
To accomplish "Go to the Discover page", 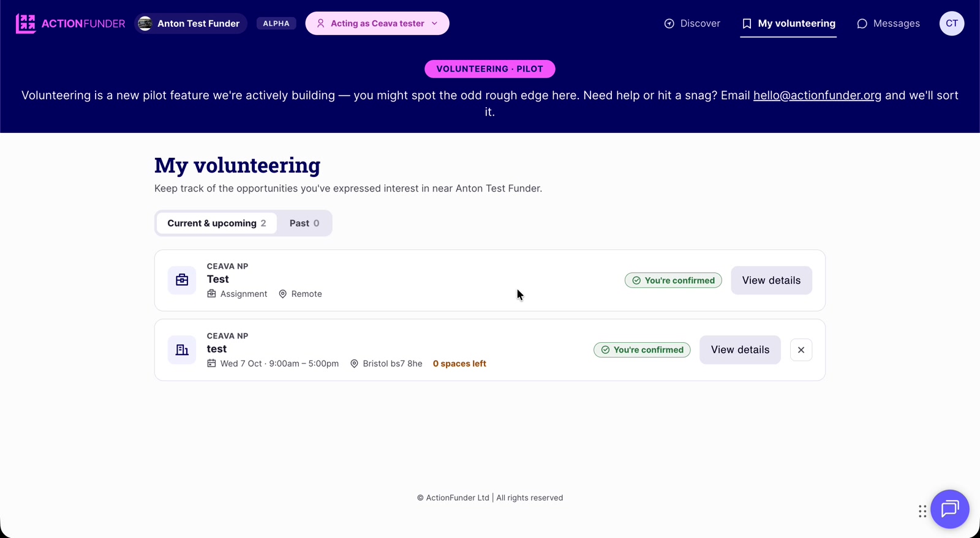I will pos(692,23).
